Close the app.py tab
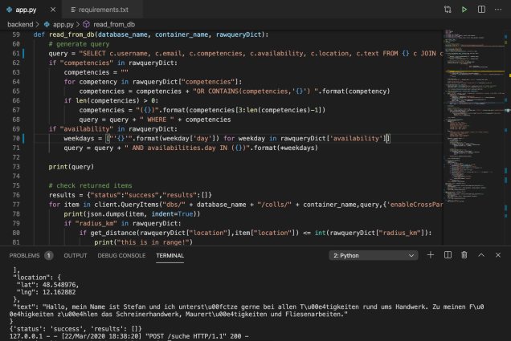The width and height of the screenshot is (511, 341). pos(53,10)
